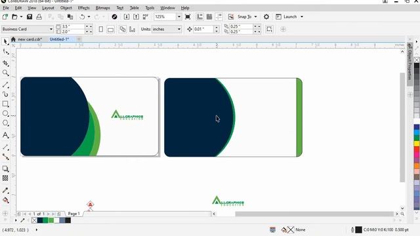The image size is (420, 236).
Task: Expand the document palette flyout arrow
Action: pyautogui.click(x=16, y=220)
